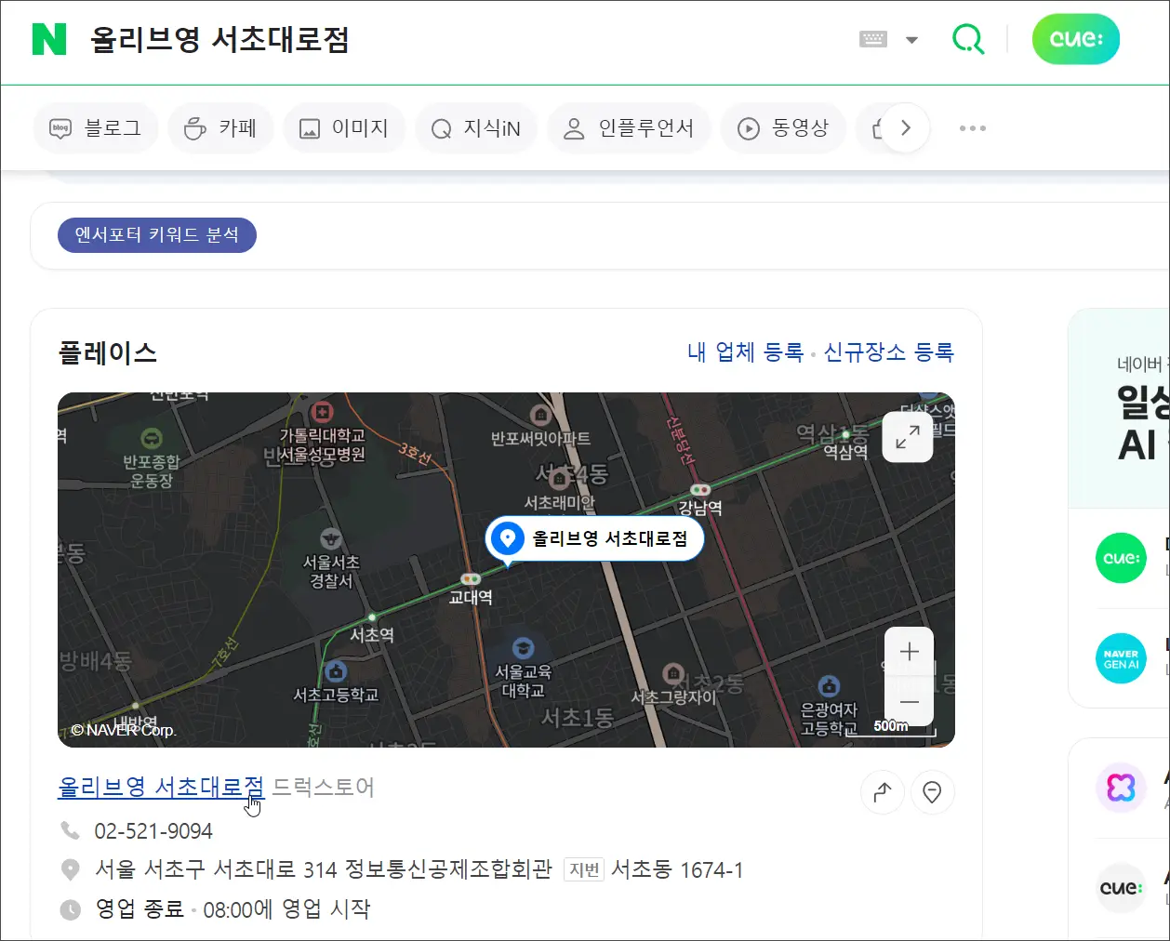The height and width of the screenshot is (941, 1170).
Task: Switch to the 블로그 tab
Action: coord(96,128)
